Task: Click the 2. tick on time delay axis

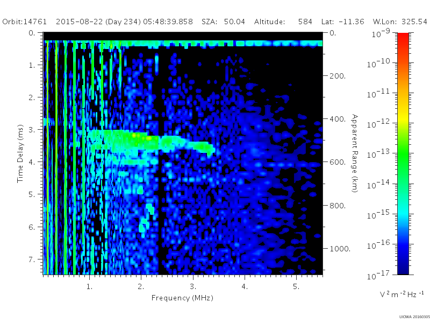Action: pos(32,97)
